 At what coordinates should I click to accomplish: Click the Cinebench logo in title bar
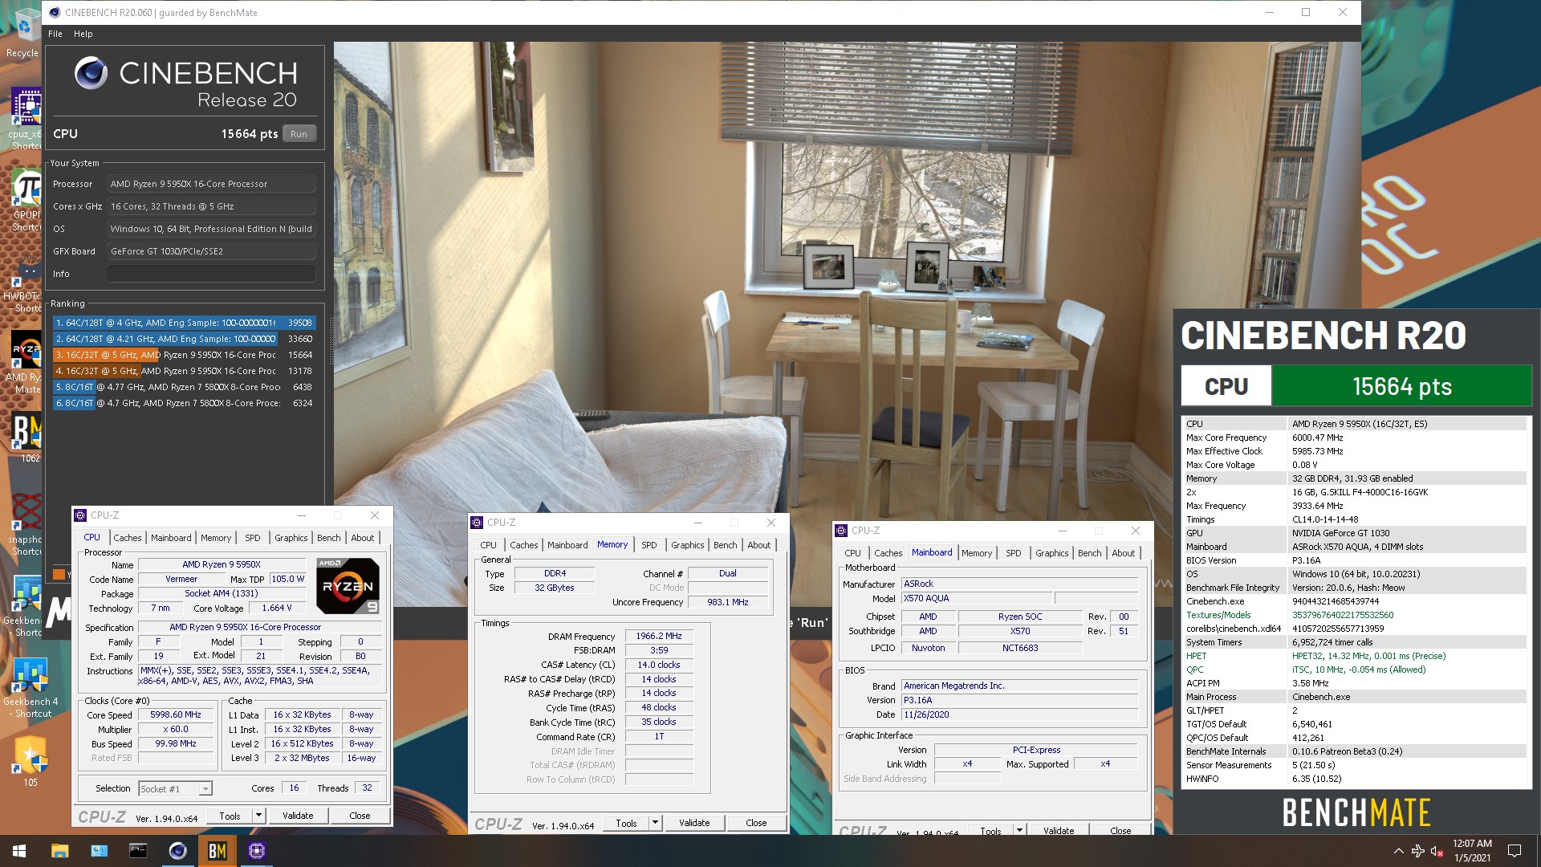(x=55, y=12)
